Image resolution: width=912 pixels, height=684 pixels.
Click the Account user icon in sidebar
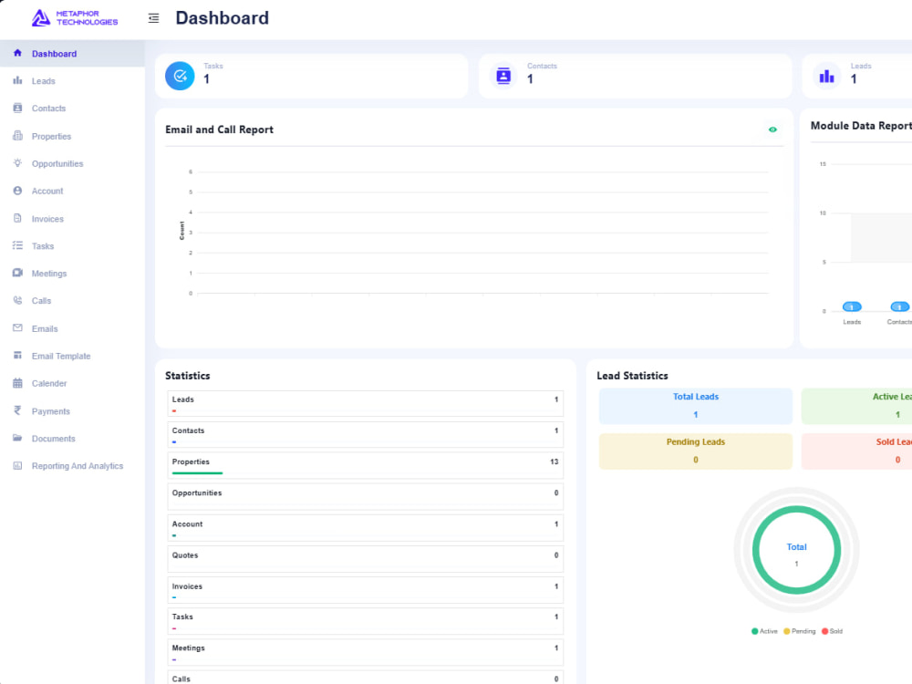point(17,191)
